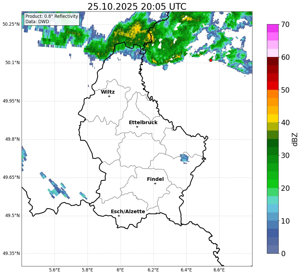The width and height of the screenshot is (301, 275).
Task: Click the colorbar value 60
Action: [285, 57]
